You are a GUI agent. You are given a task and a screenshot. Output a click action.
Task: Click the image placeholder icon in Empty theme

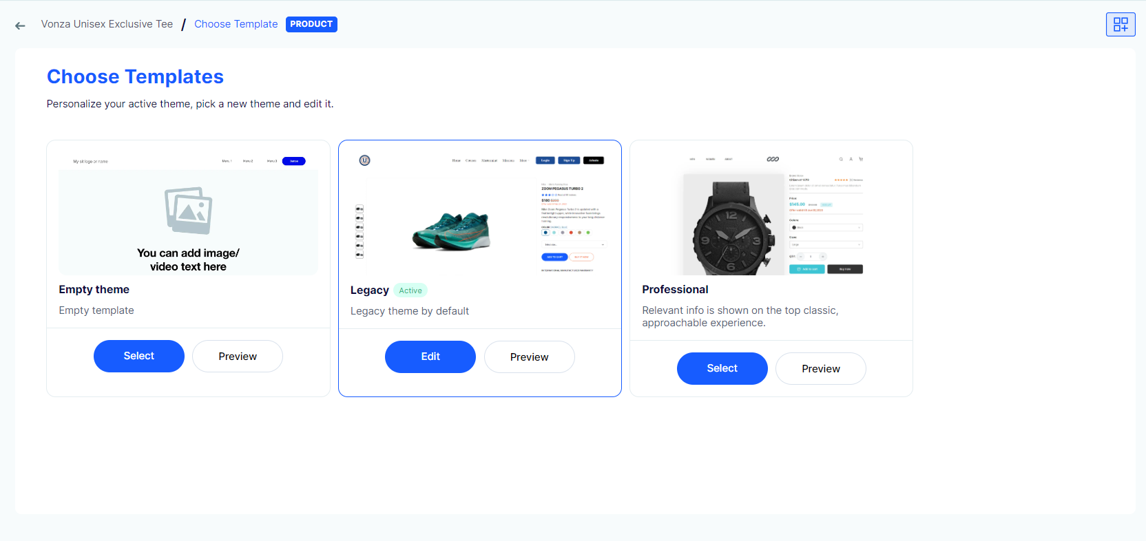coord(188,211)
